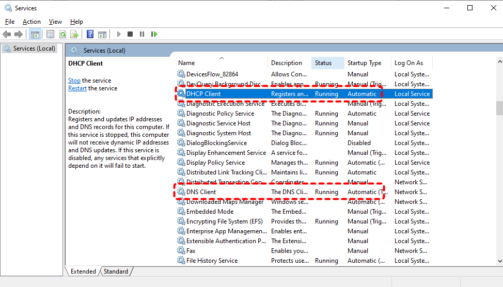Screen dimensions: 503x287
Task: Switch to the Standard tab
Action: 116,272
